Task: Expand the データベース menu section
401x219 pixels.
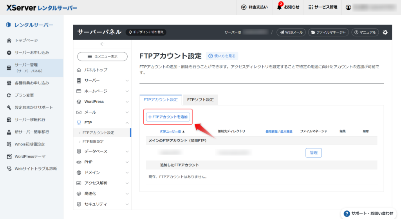Action: pos(102,151)
